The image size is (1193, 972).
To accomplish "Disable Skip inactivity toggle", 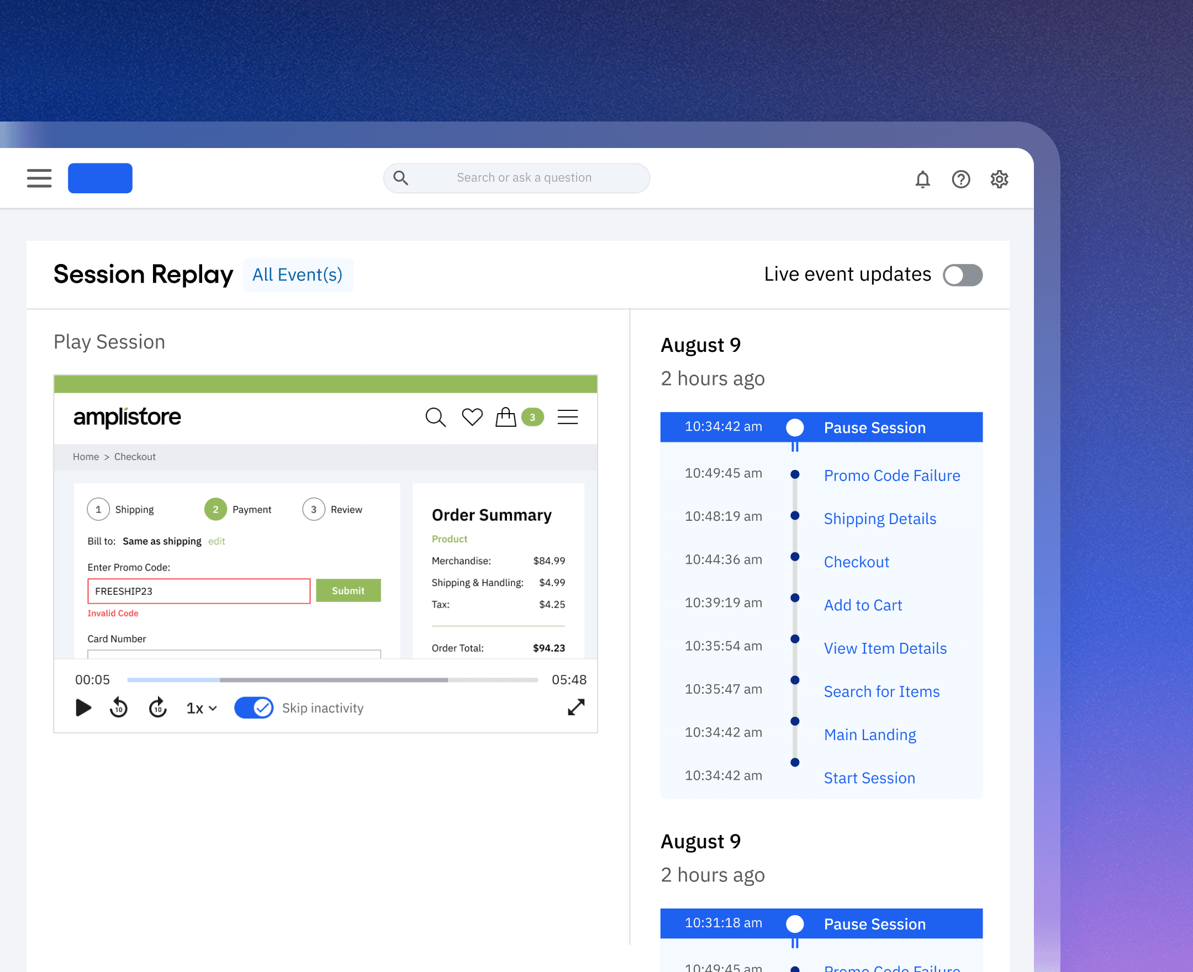I will coord(254,707).
